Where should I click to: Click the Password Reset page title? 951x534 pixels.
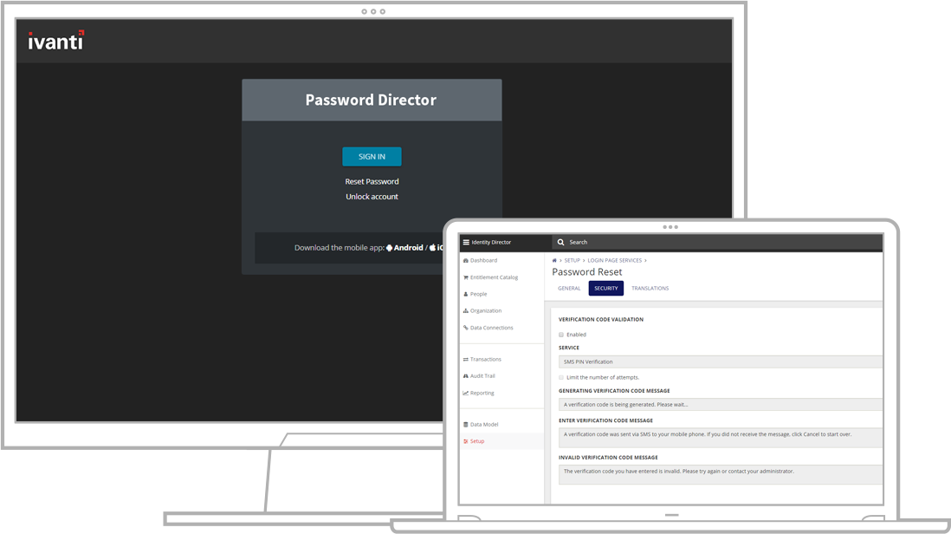click(587, 272)
